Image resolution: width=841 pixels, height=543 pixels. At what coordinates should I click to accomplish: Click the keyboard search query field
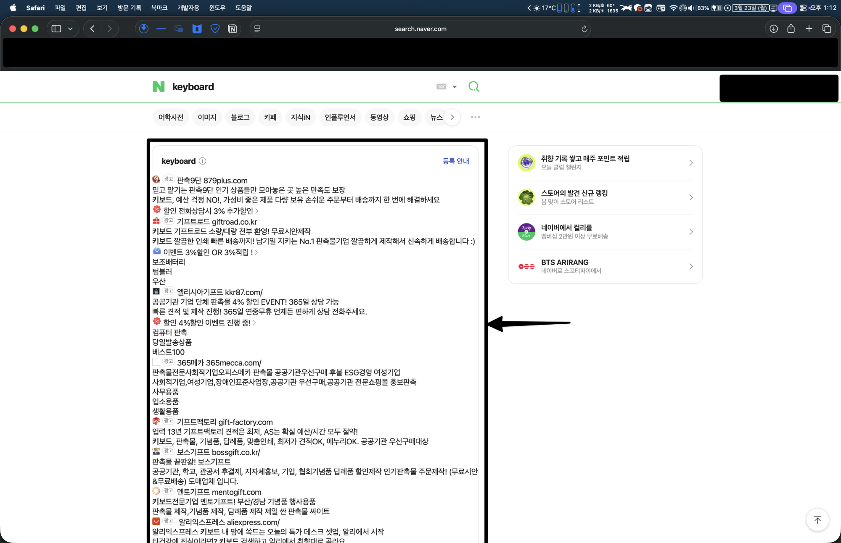(x=301, y=87)
